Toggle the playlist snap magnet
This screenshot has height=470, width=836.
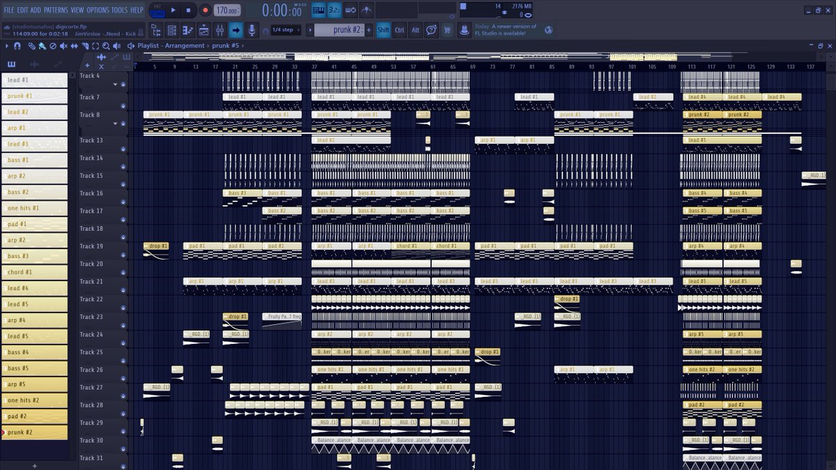click(17, 46)
